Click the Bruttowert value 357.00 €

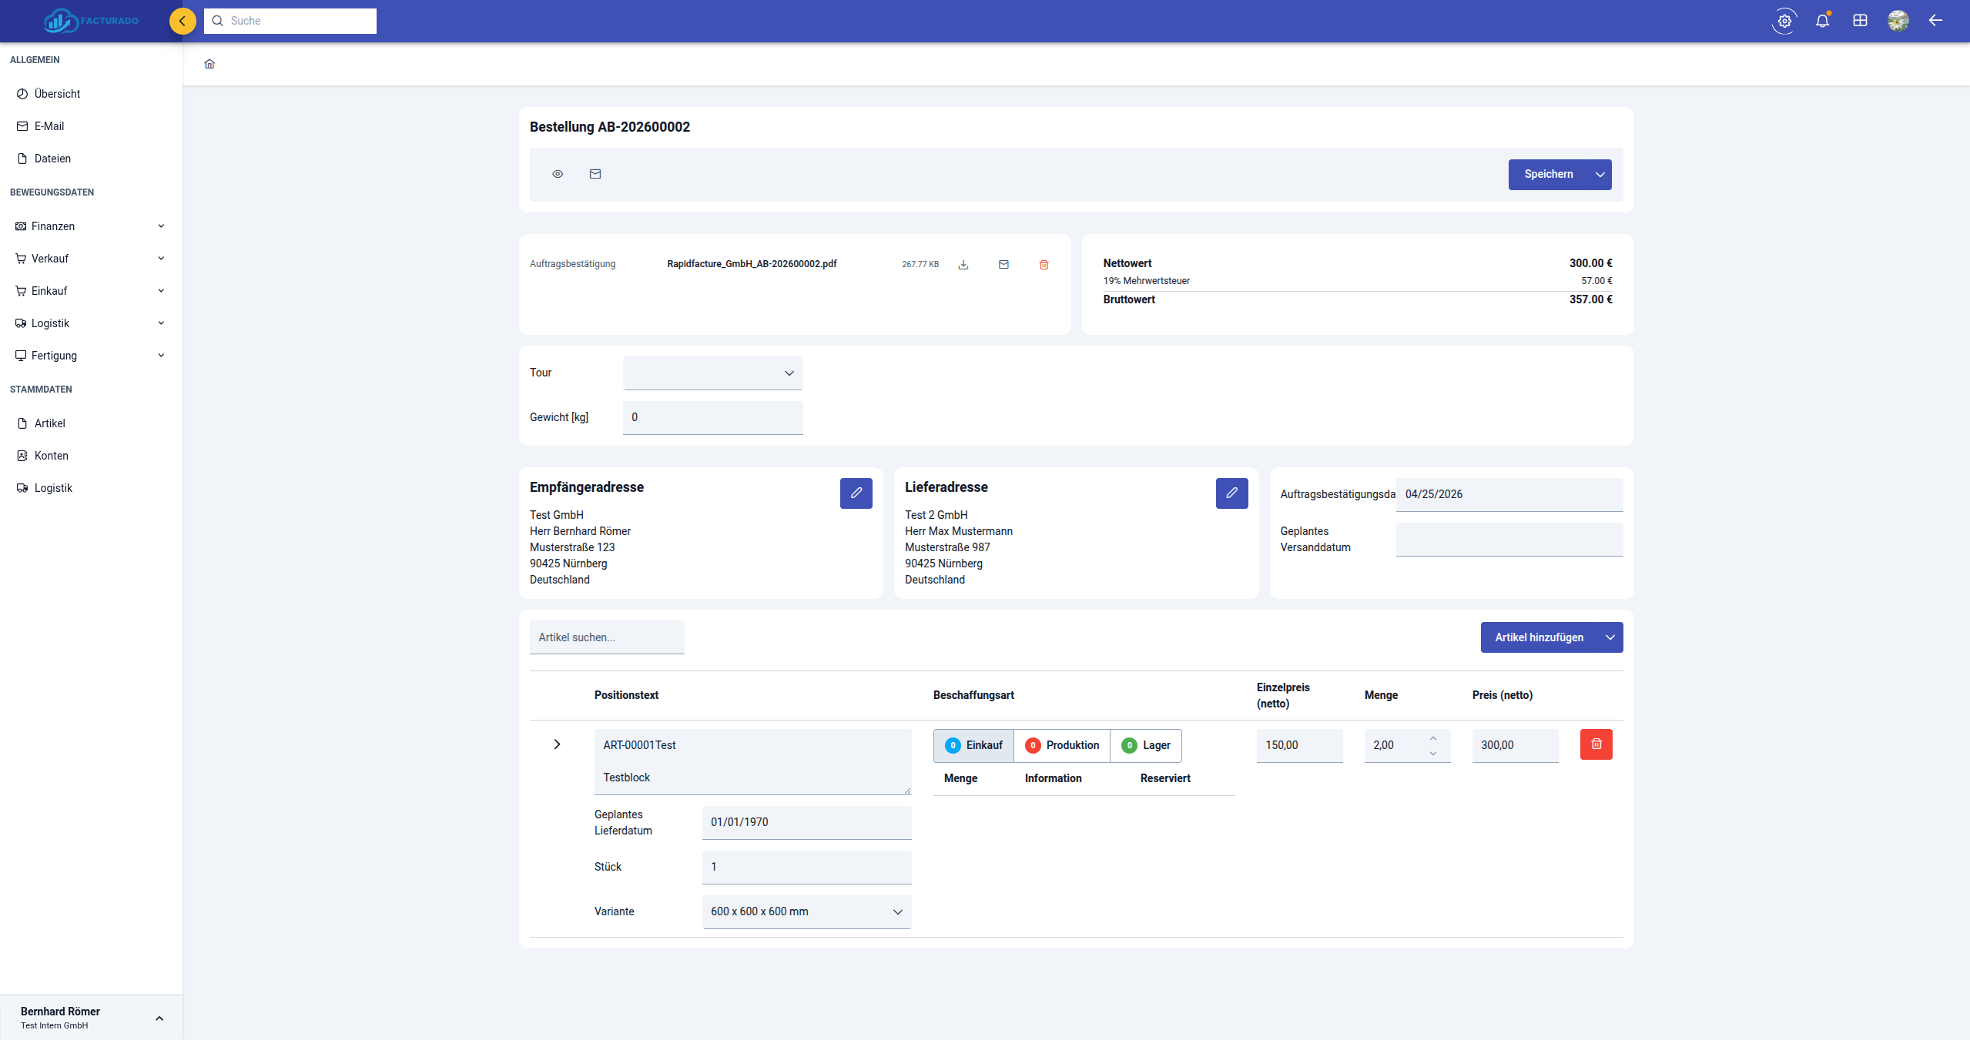(x=1591, y=299)
